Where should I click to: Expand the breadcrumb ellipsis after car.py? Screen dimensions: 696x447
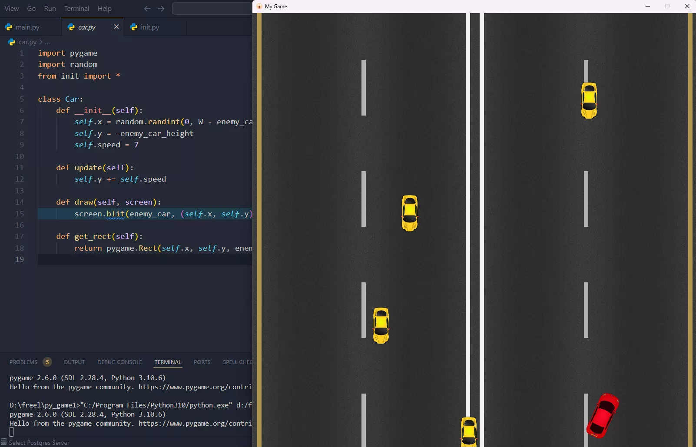point(47,42)
